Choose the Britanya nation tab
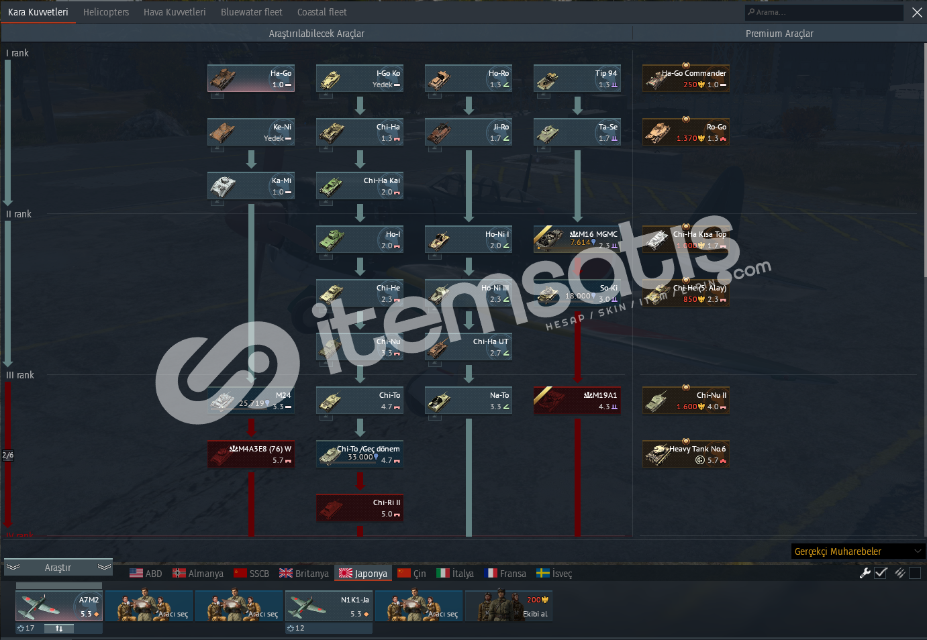The width and height of the screenshot is (927, 640). pos(304,574)
